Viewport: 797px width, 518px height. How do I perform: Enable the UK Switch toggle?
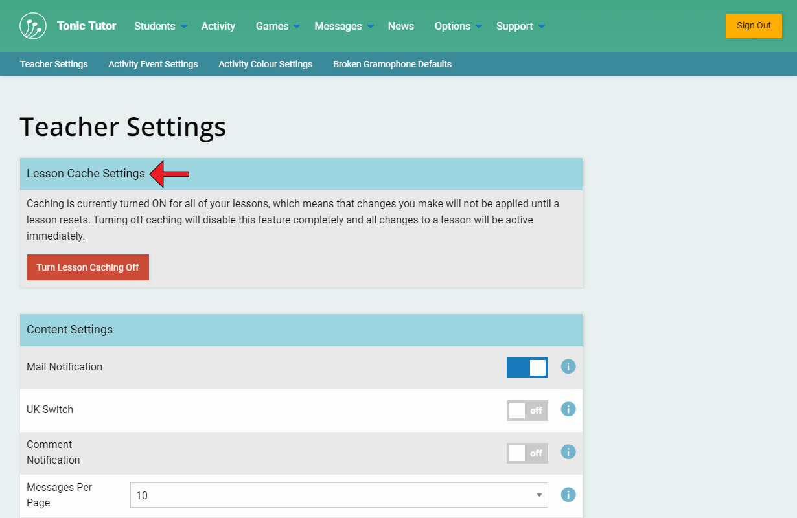coord(527,411)
